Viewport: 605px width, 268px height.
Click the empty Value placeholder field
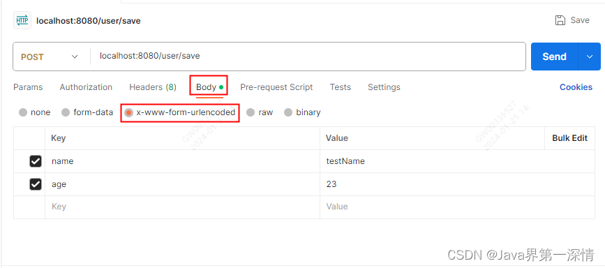[457, 207]
